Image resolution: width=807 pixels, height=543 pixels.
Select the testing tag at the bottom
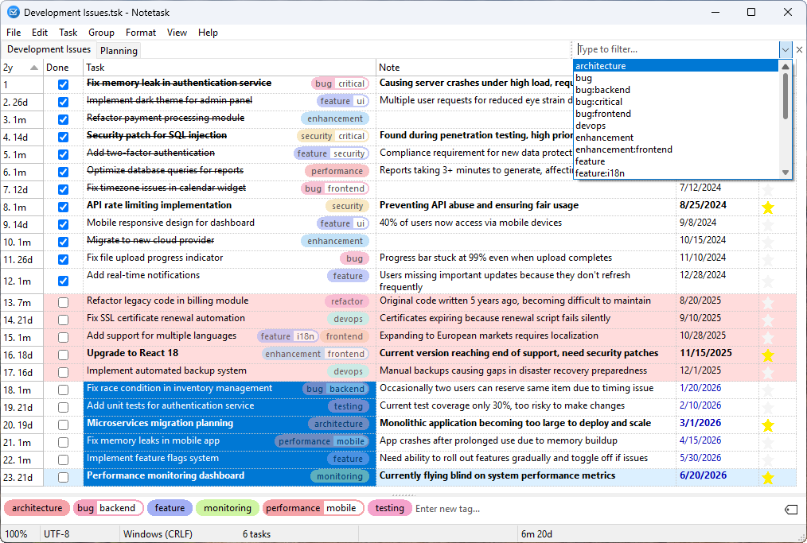pos(389,507)
